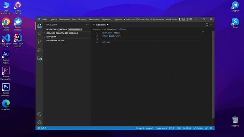Viewport: 244px width, 137px height.
Task: Open Customize Layout icon
Action: 191,19
